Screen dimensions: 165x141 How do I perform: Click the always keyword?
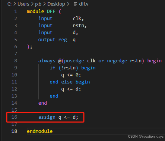47,61
